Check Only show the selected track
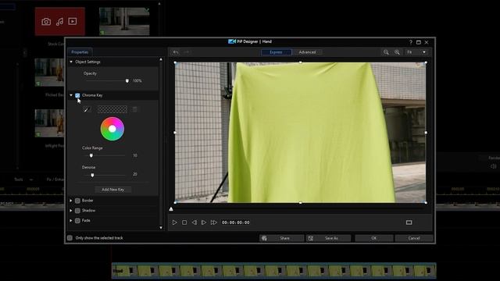 (x=70, y=237)
